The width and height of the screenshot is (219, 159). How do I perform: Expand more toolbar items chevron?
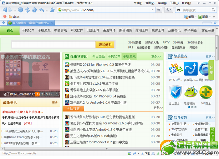pos(214,17)
